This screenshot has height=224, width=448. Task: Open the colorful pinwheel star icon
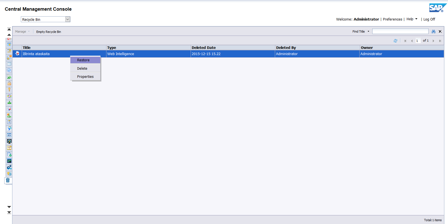[9, 96]
